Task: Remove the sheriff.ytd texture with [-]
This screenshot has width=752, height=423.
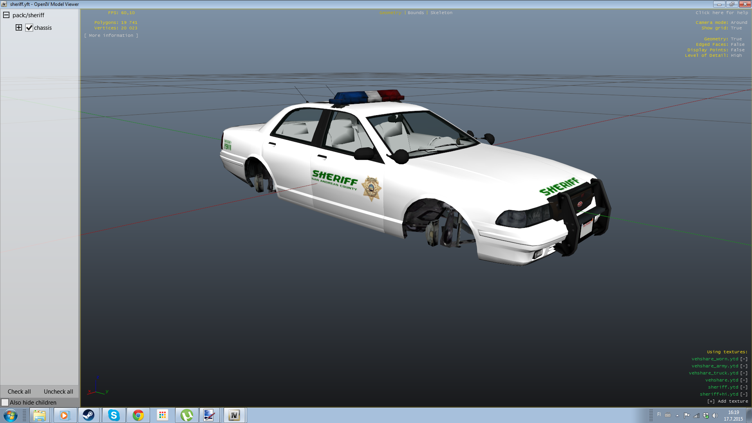Action: (x=744, y=387)
